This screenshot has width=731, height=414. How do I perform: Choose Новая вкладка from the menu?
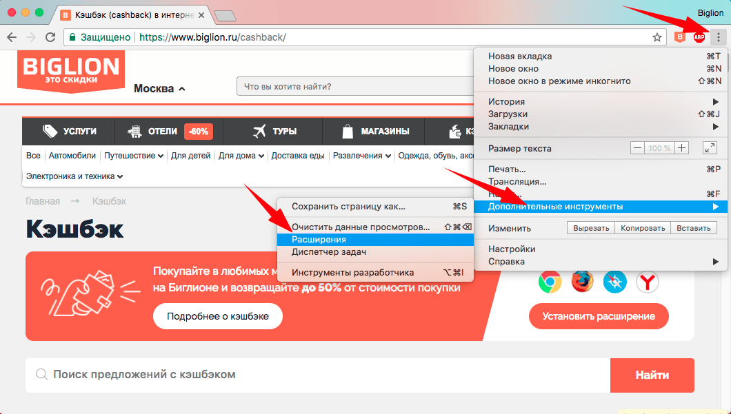[601, 56]
